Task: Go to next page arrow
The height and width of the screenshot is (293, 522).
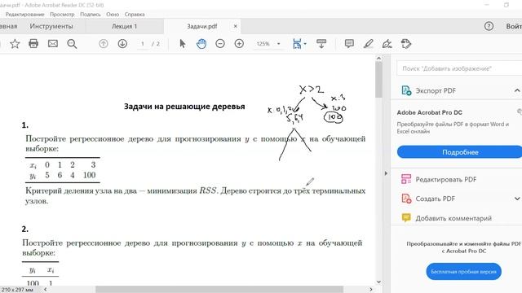Action: coord(122,43)
